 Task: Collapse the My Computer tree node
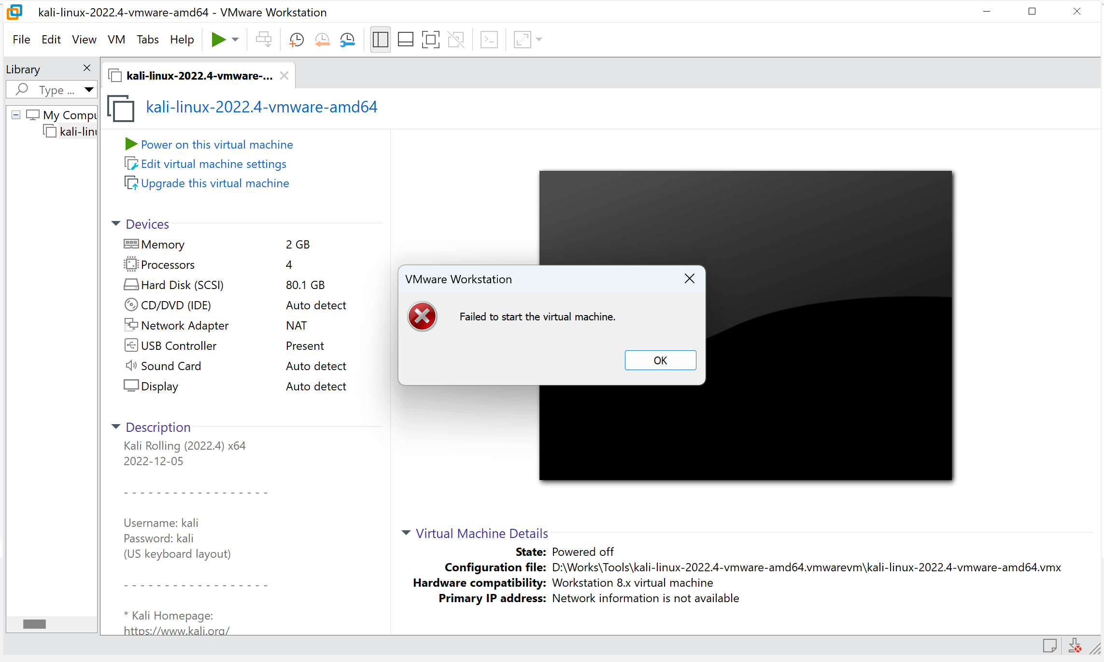tap(16, 115)
